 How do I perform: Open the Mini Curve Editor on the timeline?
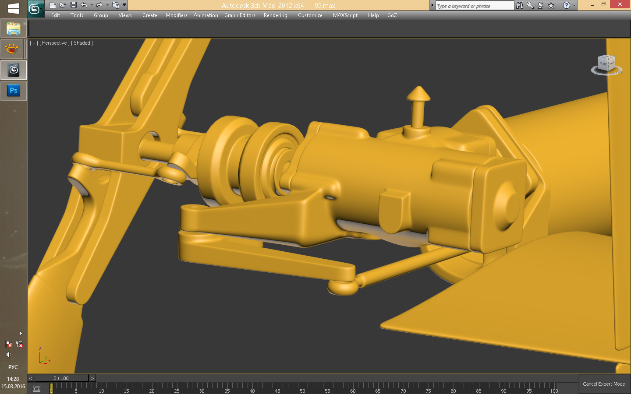coord(37,388)
